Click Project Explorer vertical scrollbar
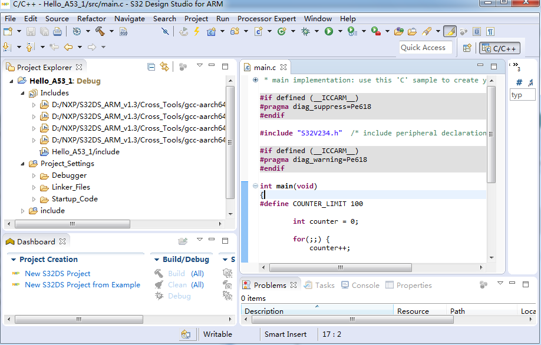The image size is (541, 345). click(x=230, y=142)
